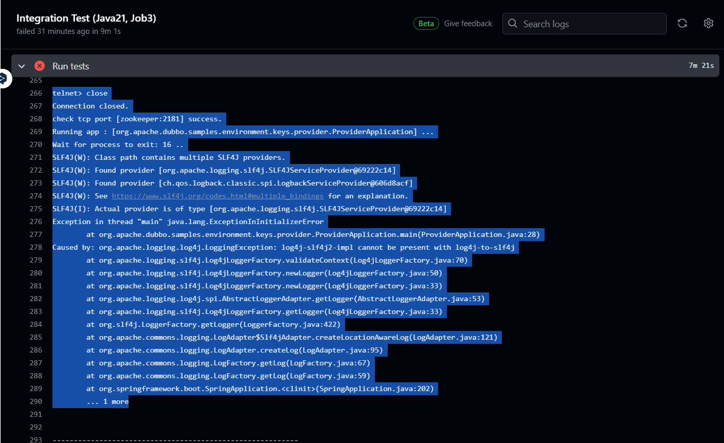Collapse the Run tests step chevron
The image size is (724, 443).
[22, 66]
